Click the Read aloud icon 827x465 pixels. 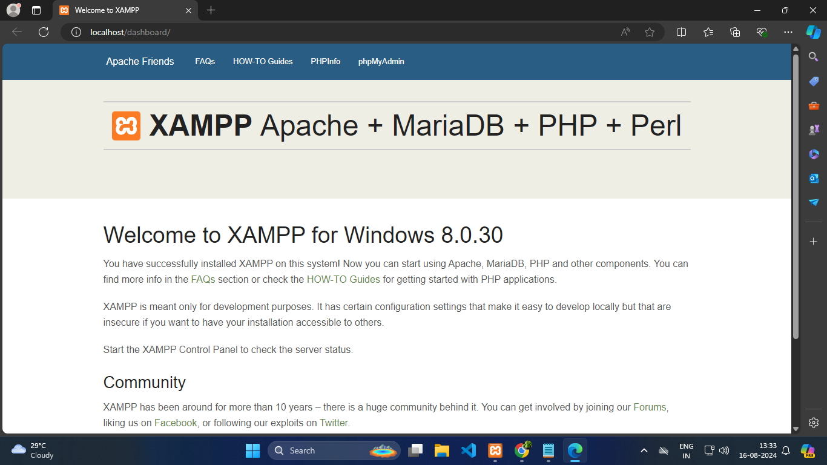click(x=626, y=32)
